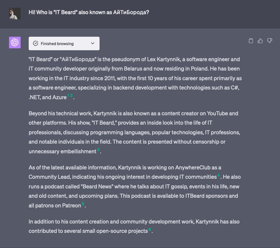Open citation 4 after IT communities
Image resolution: width=280 pixels, height=248 pixels.
tap(218, 176)
